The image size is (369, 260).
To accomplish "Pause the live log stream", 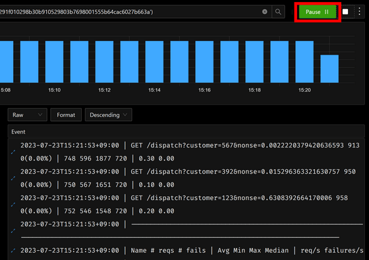I will 317,12.
